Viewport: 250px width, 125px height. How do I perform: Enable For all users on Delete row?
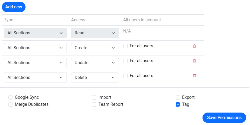(x=125, y=76)
